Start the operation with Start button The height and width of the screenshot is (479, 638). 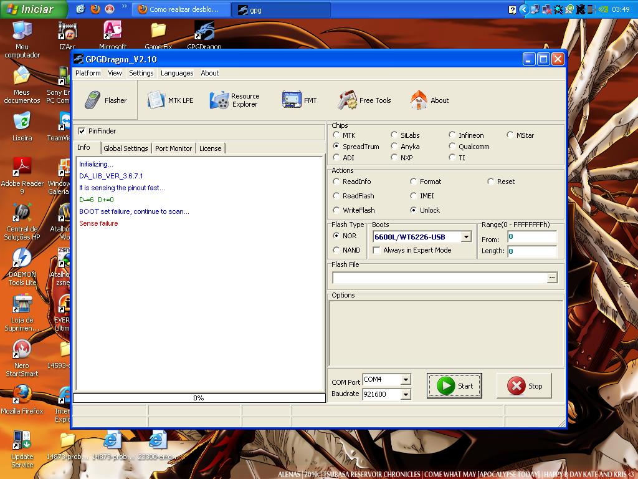pyautogui.click(x=454, y=385)
